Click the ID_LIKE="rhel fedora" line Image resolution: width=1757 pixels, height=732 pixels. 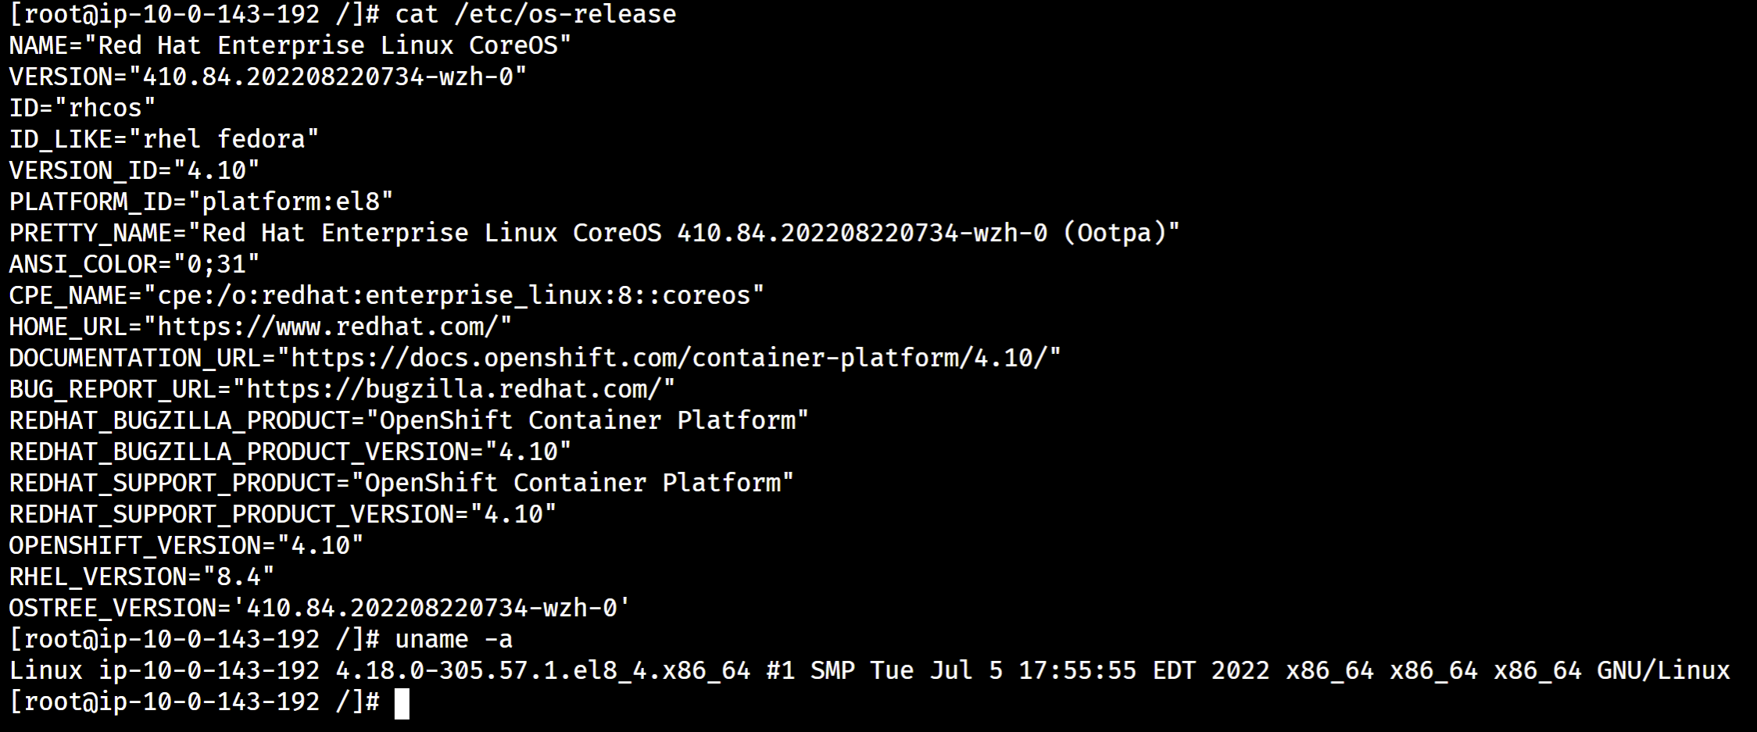pyautogui.click(x=163, y=139)
